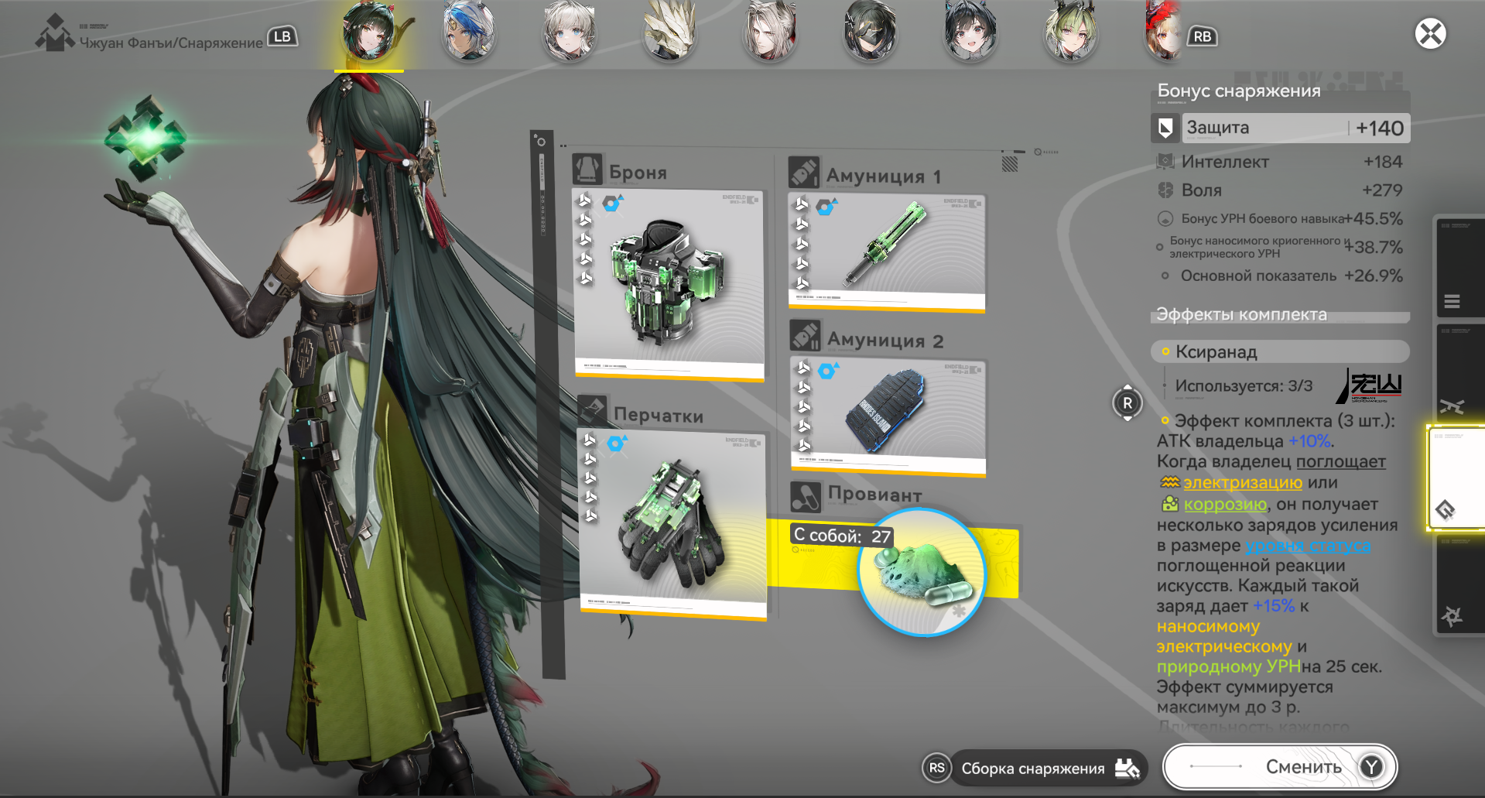Switch to the white-haired blue-eyed character portrait

point(570,33)
